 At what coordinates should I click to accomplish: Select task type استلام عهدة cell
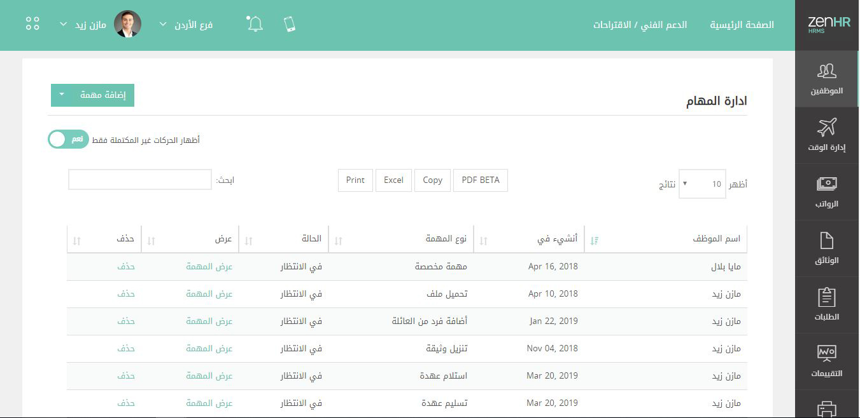[444, 376]
